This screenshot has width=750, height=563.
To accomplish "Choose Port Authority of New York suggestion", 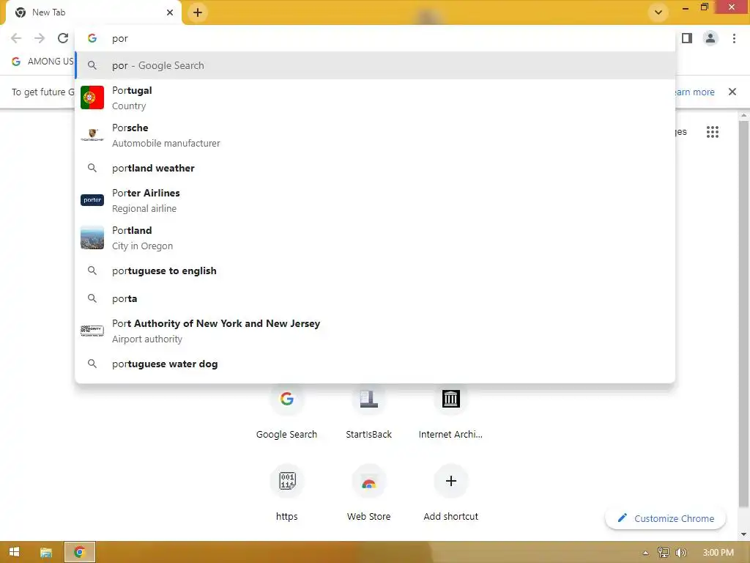I will 375,331.
